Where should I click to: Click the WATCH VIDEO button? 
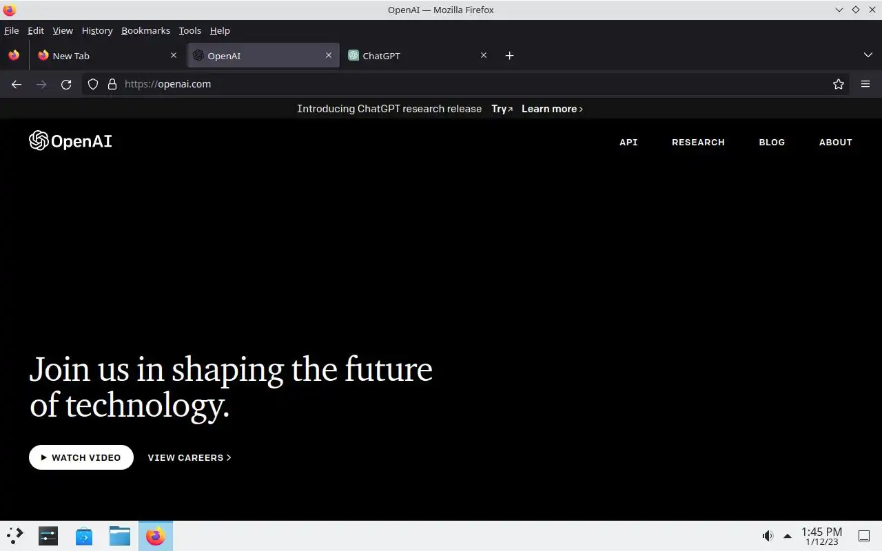(x=81, y=457)
